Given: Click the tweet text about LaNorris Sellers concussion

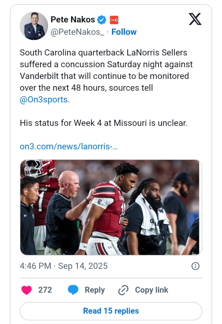Looking at the screenshot, I should [x=105, y=70].
